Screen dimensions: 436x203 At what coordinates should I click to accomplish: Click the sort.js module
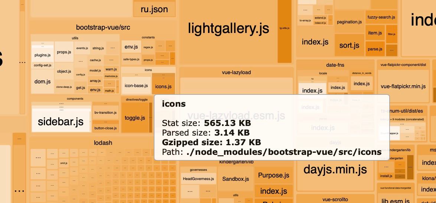tap(349, 45)
